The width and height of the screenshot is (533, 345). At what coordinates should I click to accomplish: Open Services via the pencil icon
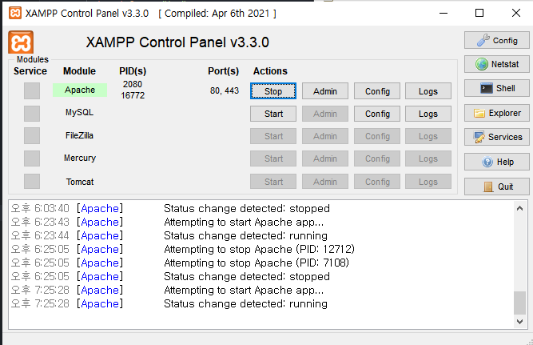point(496,137)
